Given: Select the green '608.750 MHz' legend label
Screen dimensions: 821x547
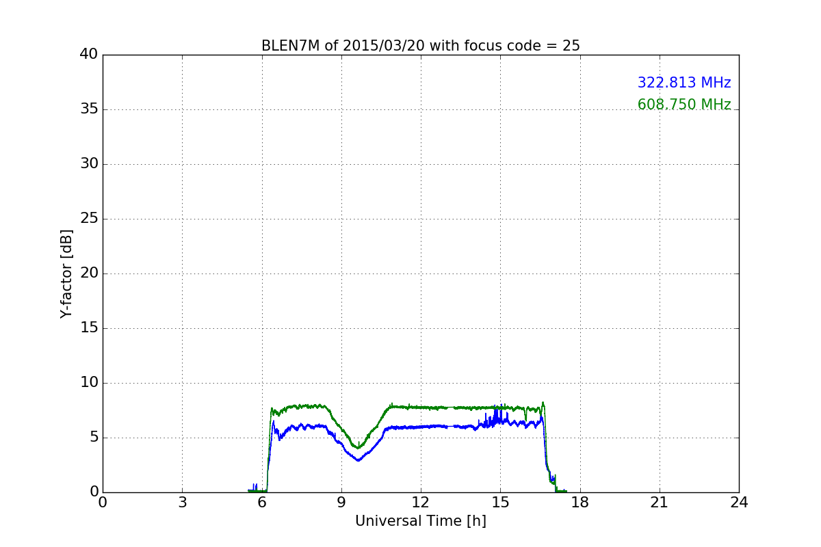Looking at the screenshot, I should 684,105.
